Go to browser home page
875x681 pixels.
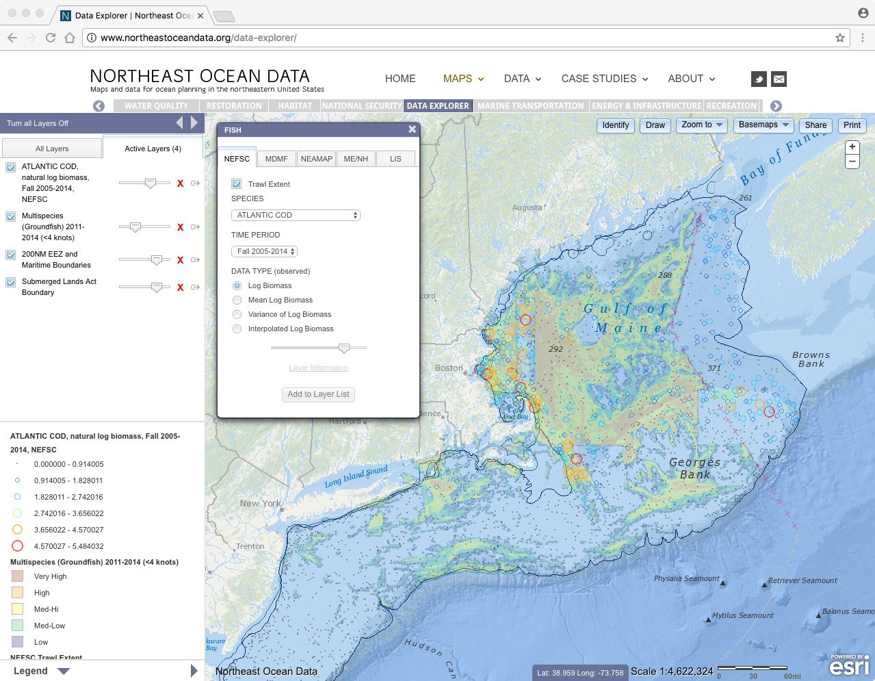point(70,38)
